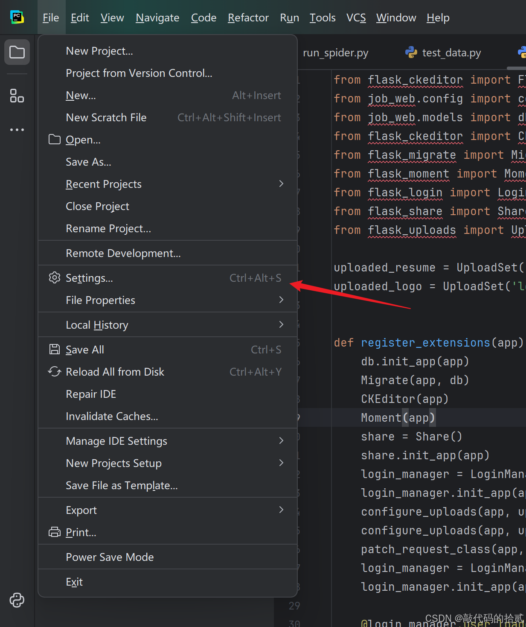Expand the Recent Projects submenu arrow
The width and height of the screenshot is (526, 627).
point(281,184)
